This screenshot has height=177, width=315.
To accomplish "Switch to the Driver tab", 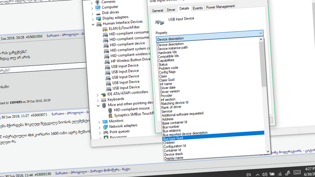I will click(x=171, y=10).
